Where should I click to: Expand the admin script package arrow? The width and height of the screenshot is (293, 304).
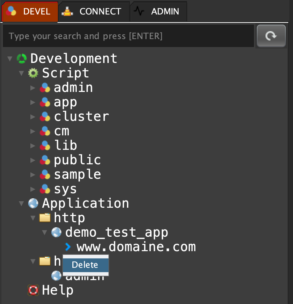click(x=33, y=88)
